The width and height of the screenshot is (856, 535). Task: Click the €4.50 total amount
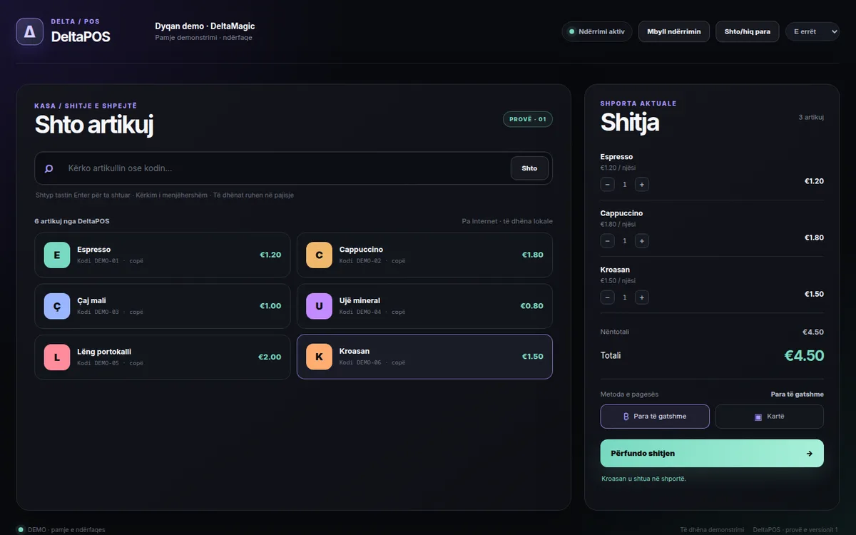pyautogui.click(x=804, y=355)
